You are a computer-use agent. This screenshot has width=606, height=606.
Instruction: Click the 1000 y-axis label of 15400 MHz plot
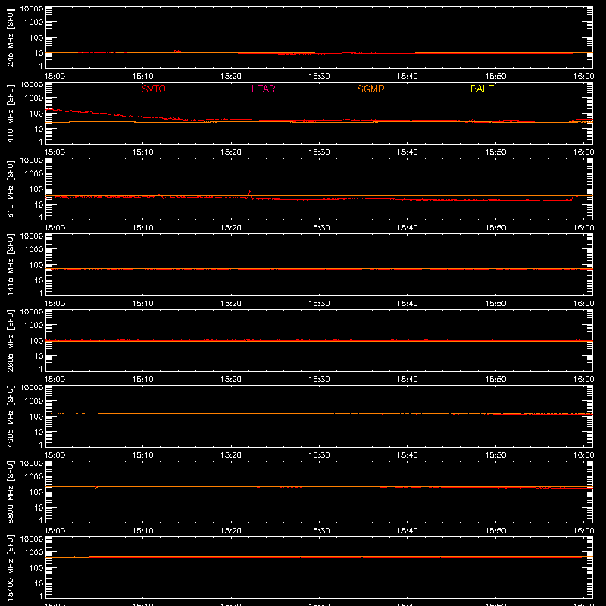[34, 553]
